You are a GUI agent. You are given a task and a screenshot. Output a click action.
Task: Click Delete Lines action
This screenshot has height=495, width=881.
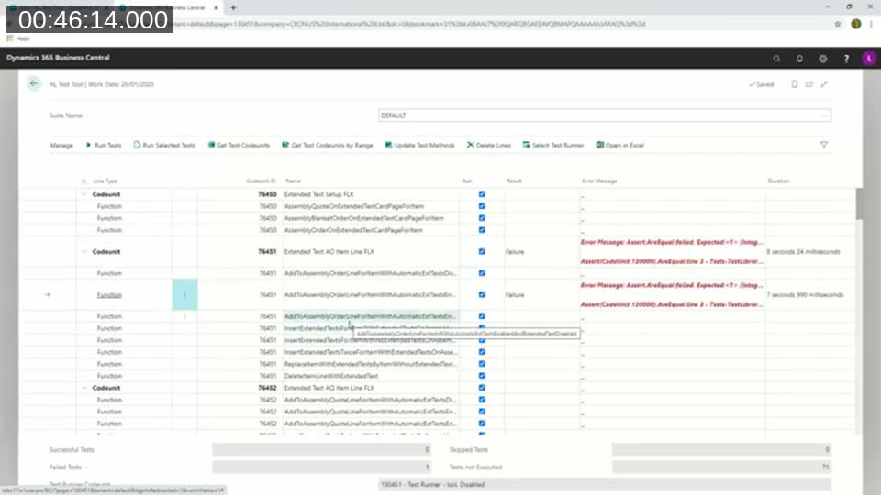tap(489, 146)
